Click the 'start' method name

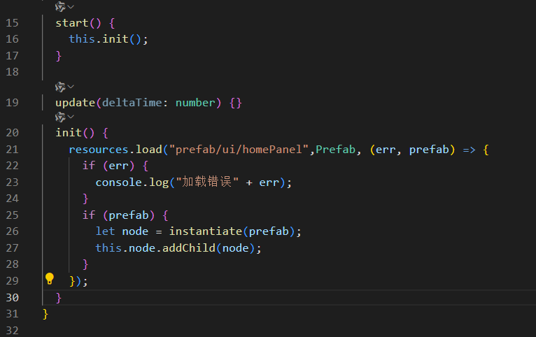(x=72, y=23)
